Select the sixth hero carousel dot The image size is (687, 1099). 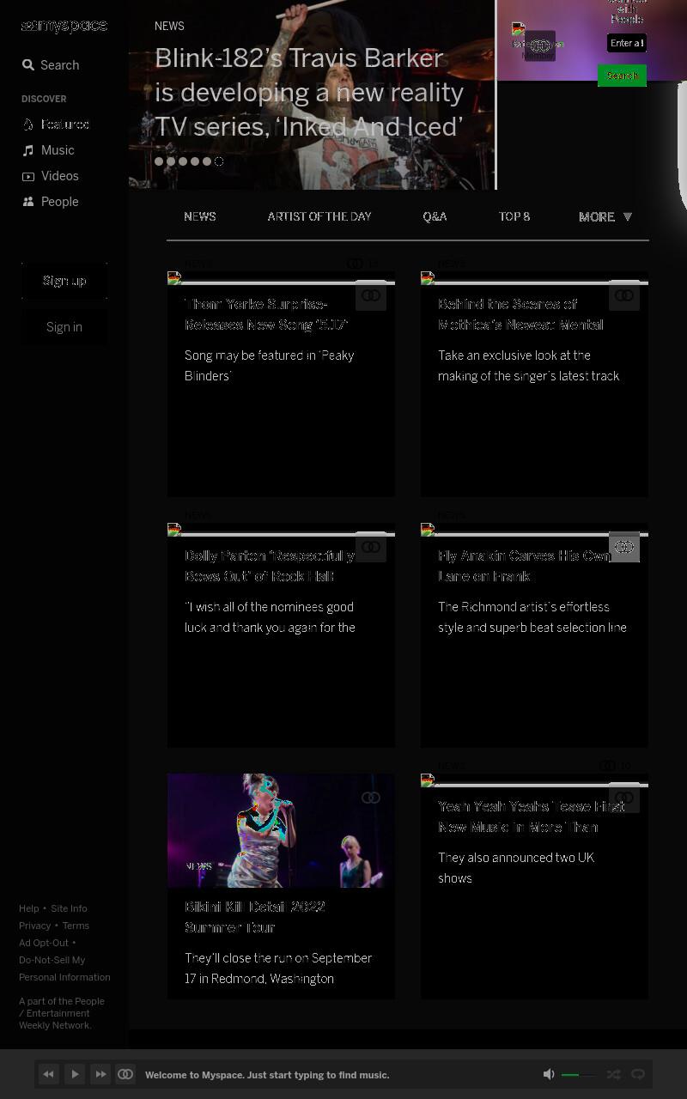[x=219, y=161]
